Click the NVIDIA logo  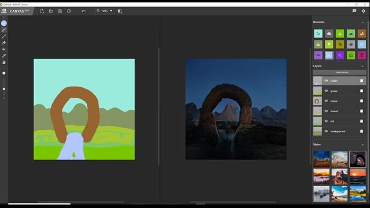tap(3, 11)
